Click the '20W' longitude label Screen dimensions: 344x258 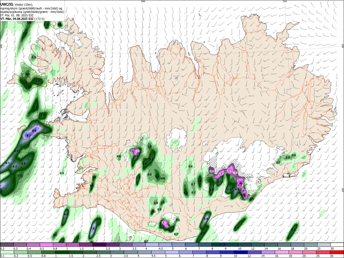pyautogui.click(x=143, y=1)
